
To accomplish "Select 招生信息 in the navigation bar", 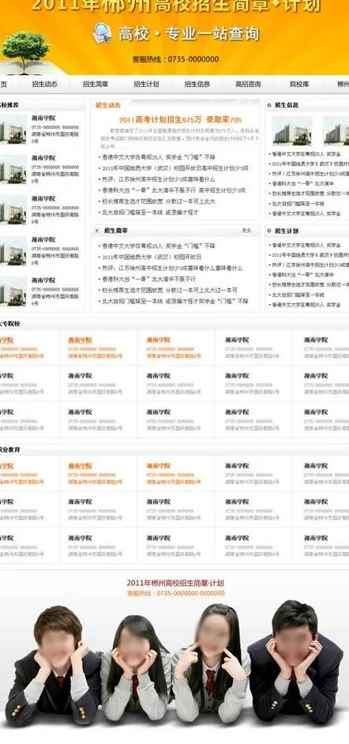I will [197, 84].
